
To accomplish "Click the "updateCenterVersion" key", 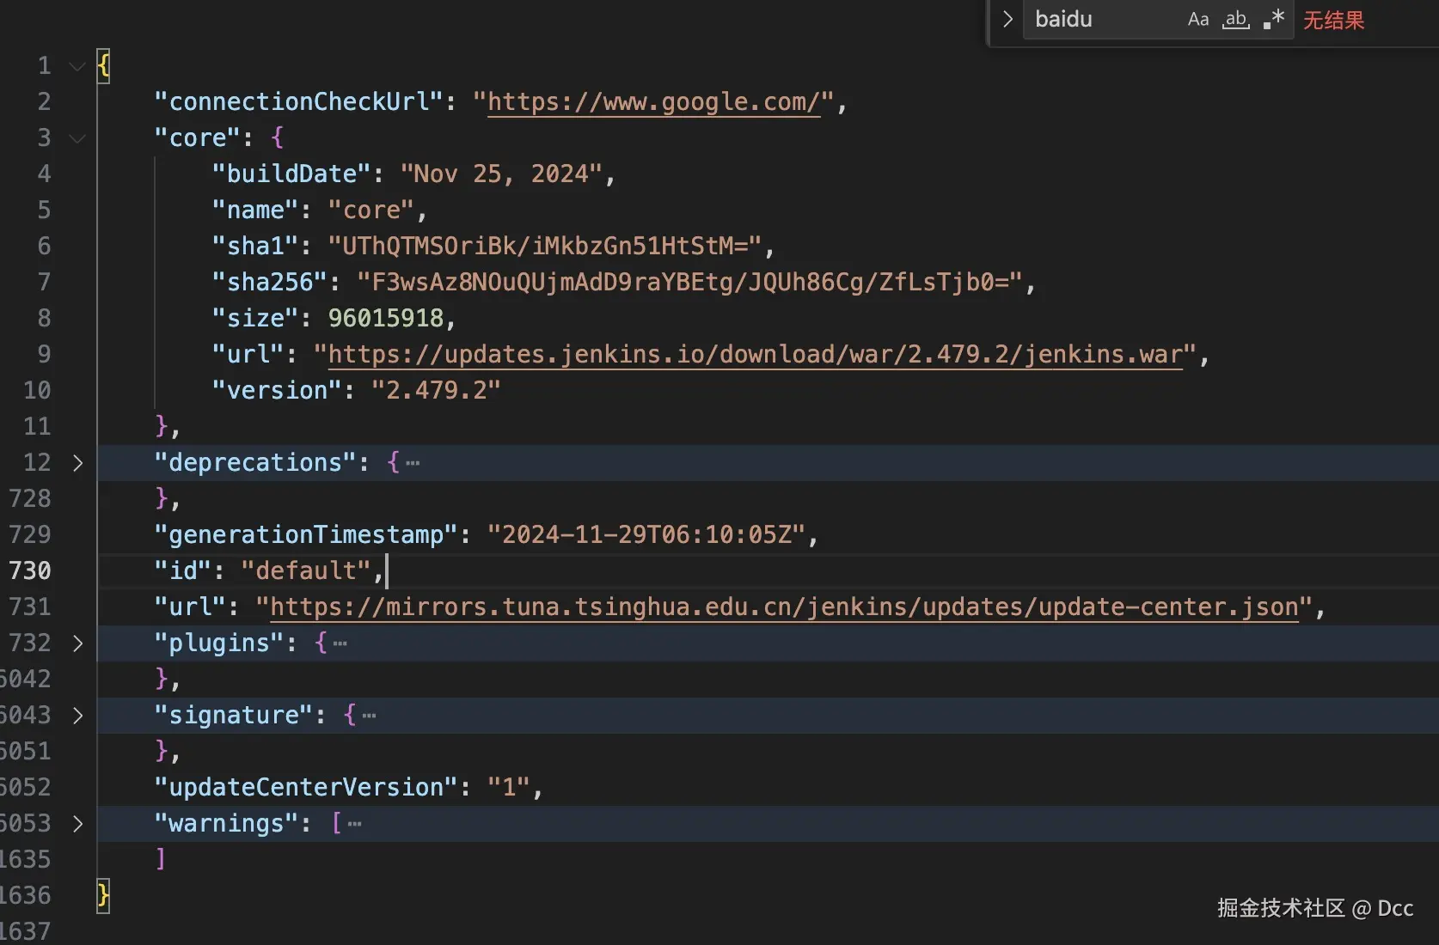I will [306, 788].
